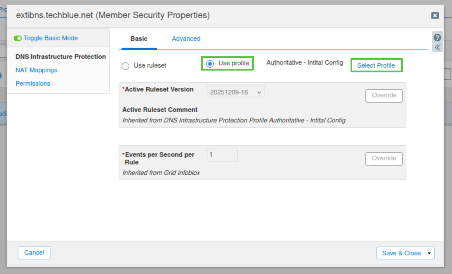Image resolution: width=452 pixels, height=274 pixels.
Task: Select DNS Infrastructure Protection in sidebar
Action: point(60,57)
